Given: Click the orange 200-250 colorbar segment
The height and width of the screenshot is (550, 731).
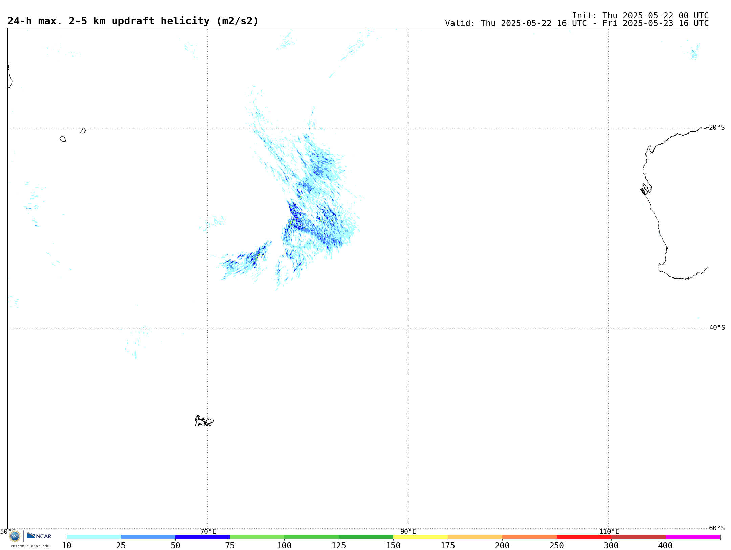Looking at the screenshot, I should point(530,537).
